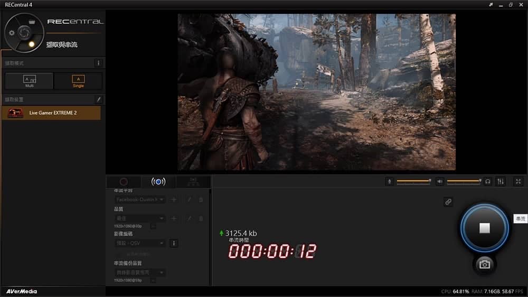Mute the microphone icon
Viewport: 528px width, 297px height.
click(x=390, y=182)
